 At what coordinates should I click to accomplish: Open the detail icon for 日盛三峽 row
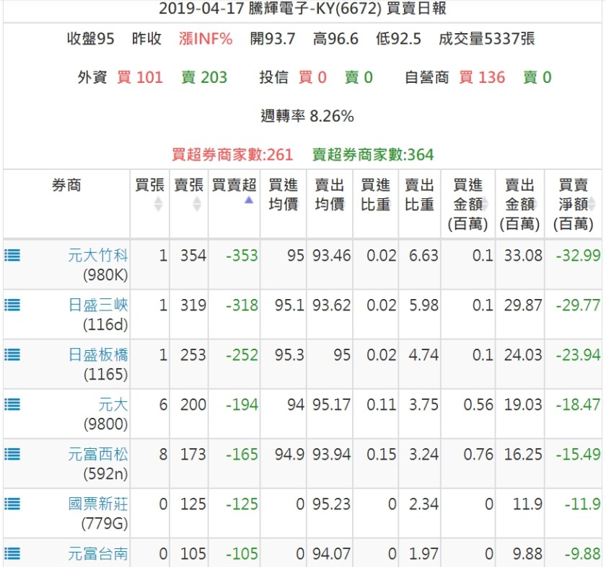(12, 305)
